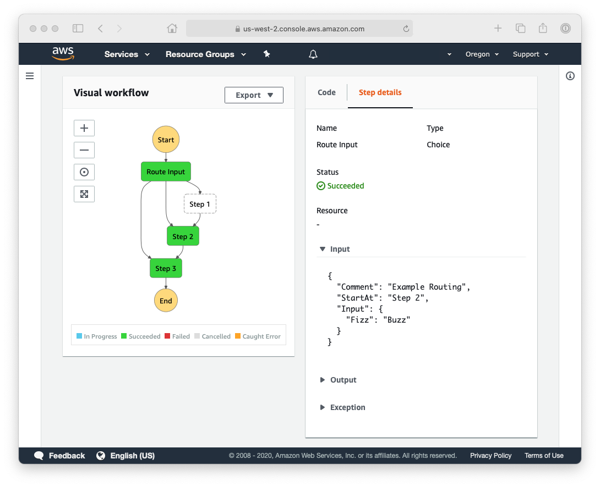Switch to the Code tab

click(327, 92)
